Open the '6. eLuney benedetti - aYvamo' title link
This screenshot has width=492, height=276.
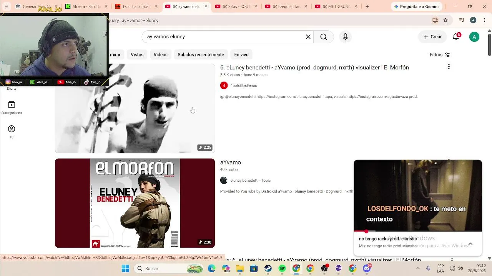314,67
